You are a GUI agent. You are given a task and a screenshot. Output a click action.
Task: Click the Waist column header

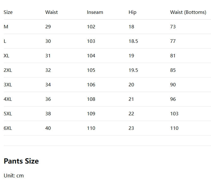51,12
